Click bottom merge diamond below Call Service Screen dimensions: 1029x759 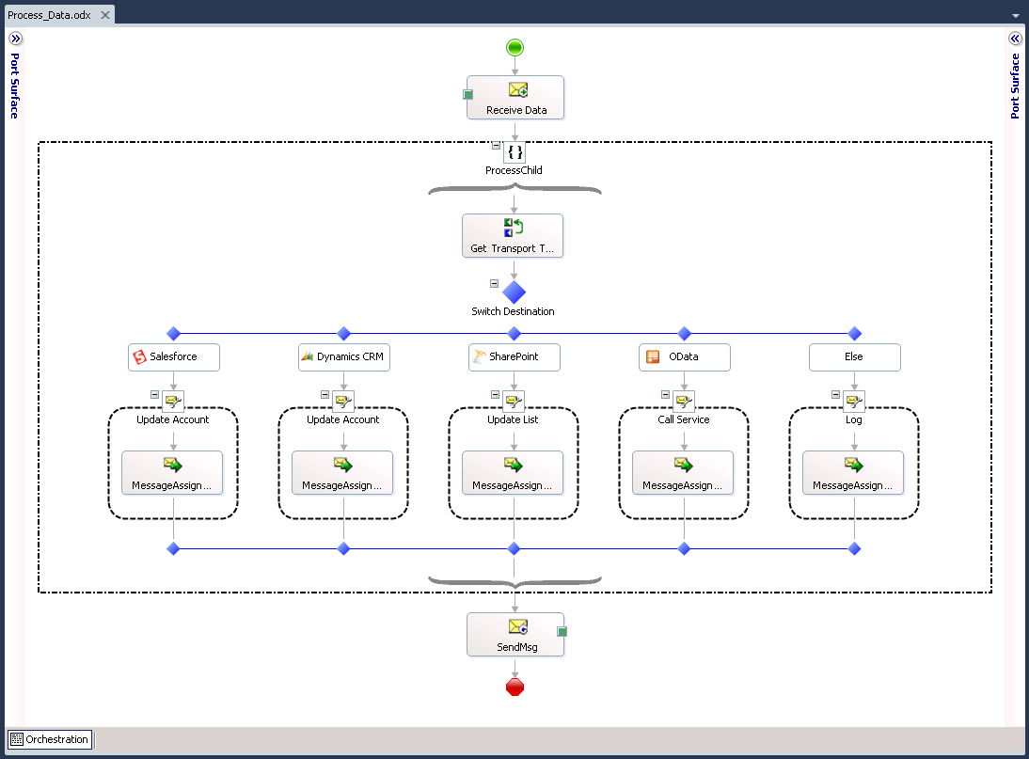pyautogui.click(x=684, y=548)
